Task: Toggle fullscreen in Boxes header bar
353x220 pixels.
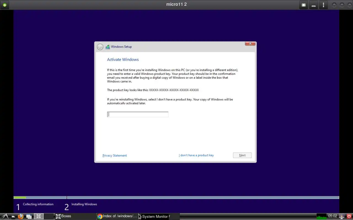Action: click(304, 5)
